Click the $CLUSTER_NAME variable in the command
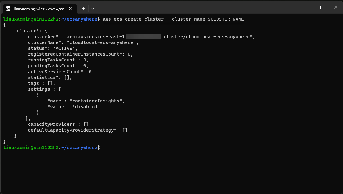Screen dimensions: 343x194 click(226, 19)
